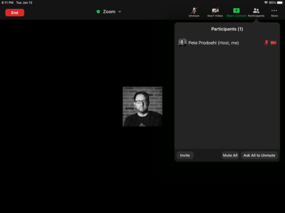Click the Invite button

pyautogui.click(x=185, y=155)
